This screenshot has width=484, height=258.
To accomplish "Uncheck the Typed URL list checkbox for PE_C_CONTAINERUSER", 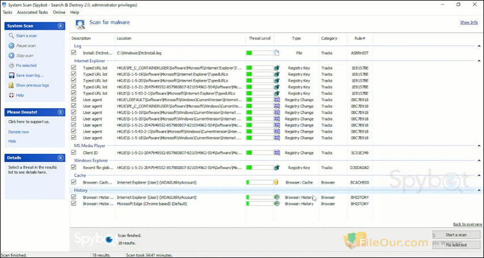I will tap(74, 67).
